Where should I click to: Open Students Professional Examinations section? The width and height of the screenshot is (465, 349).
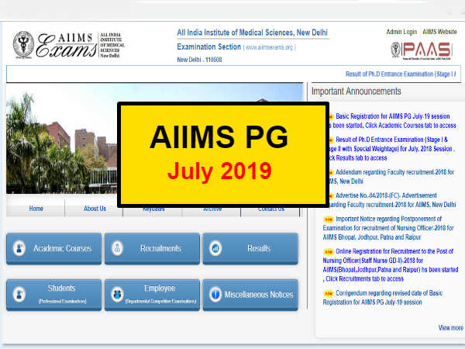pos(53,295)
